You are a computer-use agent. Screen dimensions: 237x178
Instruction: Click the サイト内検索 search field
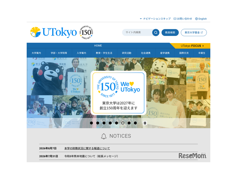click(x=137, y=32)
